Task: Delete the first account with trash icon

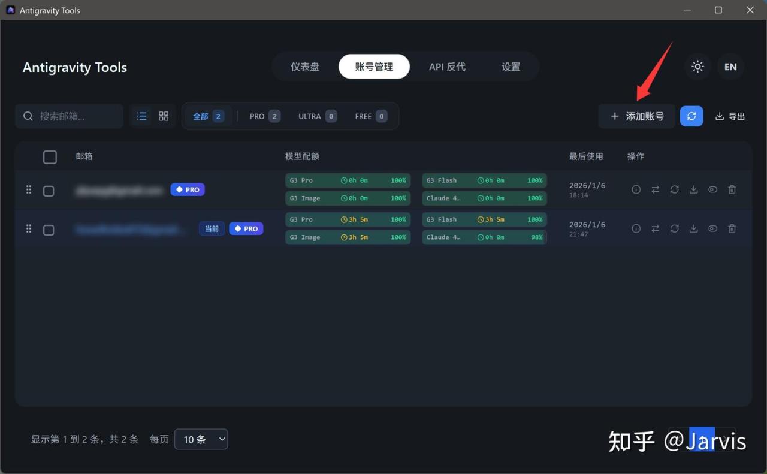Action: pyautogui.click(x=732, y=189)
